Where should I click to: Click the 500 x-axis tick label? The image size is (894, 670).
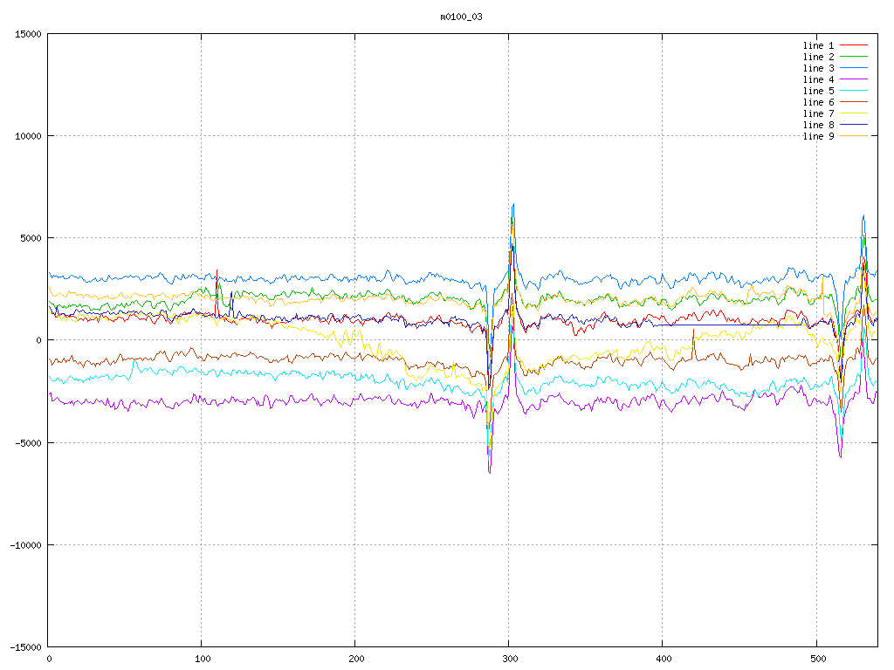click(x=816, y=660)
